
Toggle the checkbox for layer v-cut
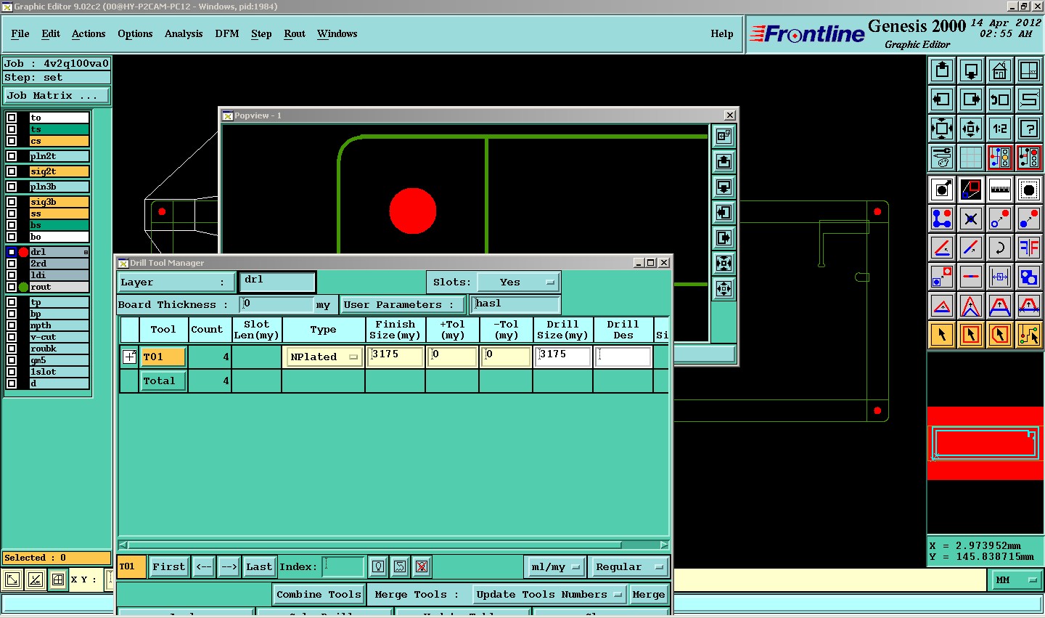(12, 337)
